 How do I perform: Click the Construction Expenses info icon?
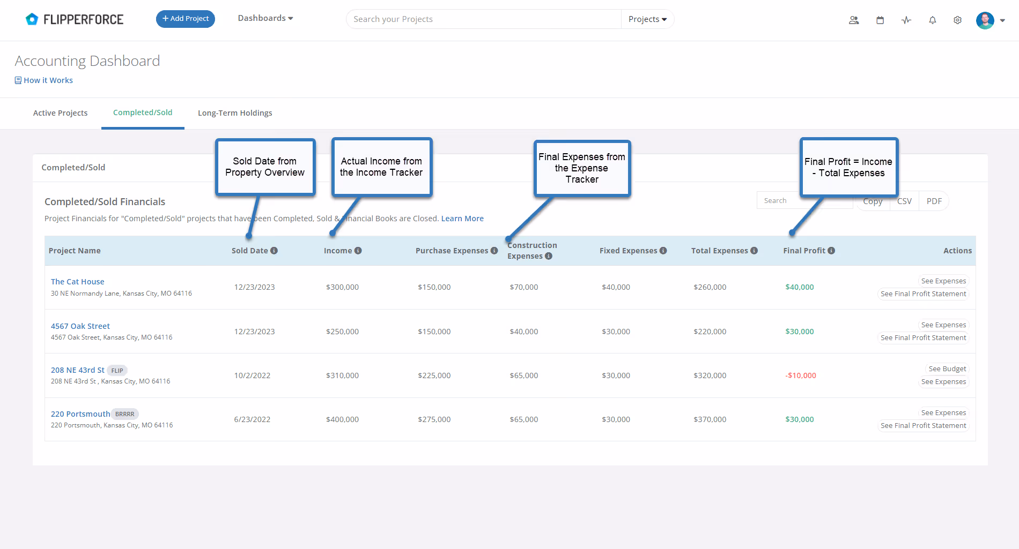549,256
